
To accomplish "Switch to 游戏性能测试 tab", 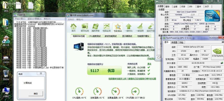I will point(111,36).
